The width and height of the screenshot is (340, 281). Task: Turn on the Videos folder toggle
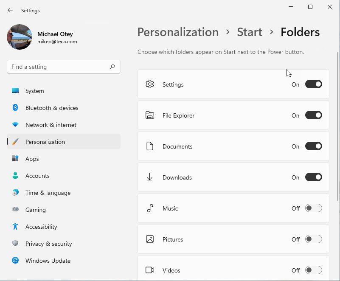tap(314, 270)
